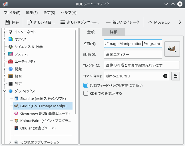Click the GIMP icon selection button
This screenshot has width=185, height=146.
pyautogui.click(x=172, y=49)
